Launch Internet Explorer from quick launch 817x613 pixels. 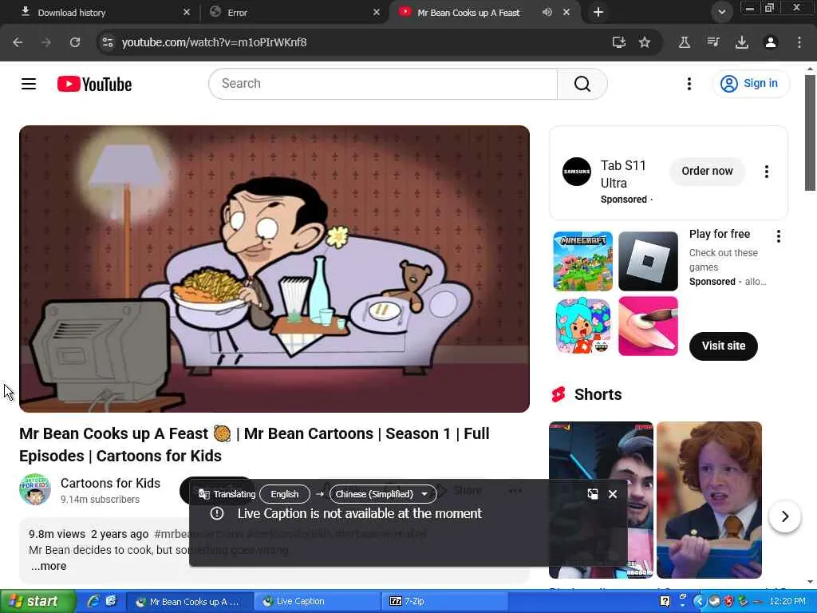[94, 602]
